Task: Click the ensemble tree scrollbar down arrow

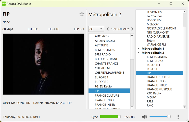Action: (184, 107)
